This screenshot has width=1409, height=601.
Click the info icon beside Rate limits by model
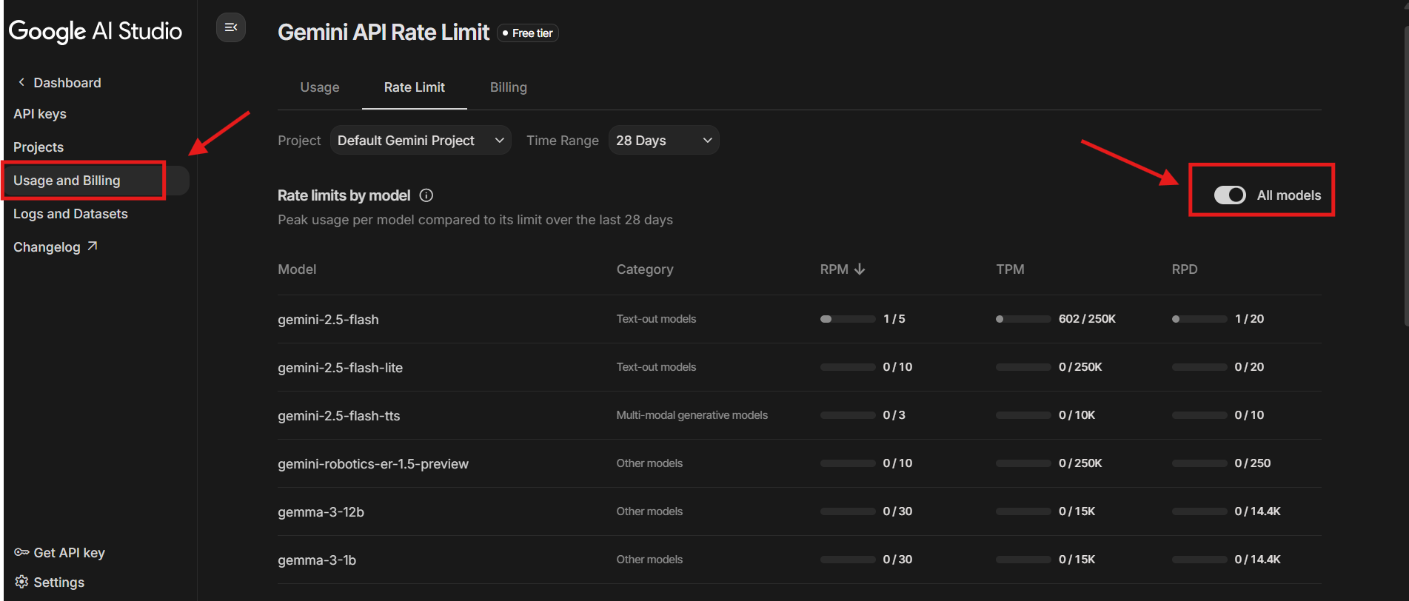coord(426,195)
